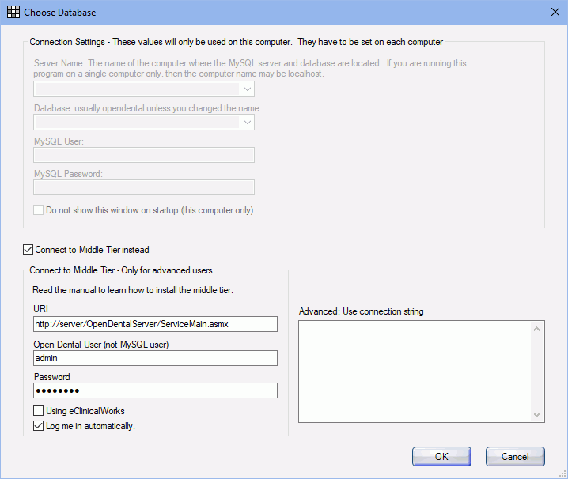Click the 'Read the manual' instruction text
568x479 pixels.
point(133,290)
